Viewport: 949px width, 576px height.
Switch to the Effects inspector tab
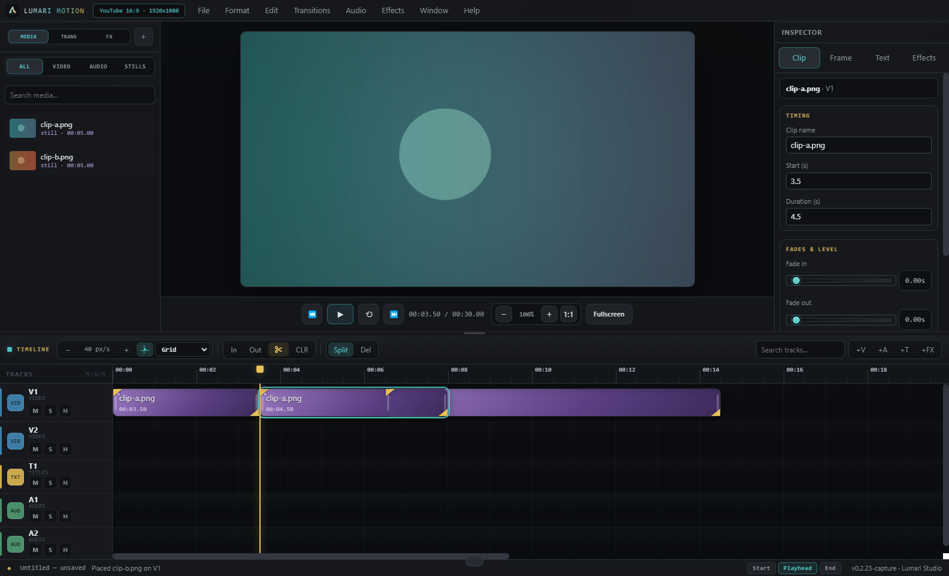(924, 58)
